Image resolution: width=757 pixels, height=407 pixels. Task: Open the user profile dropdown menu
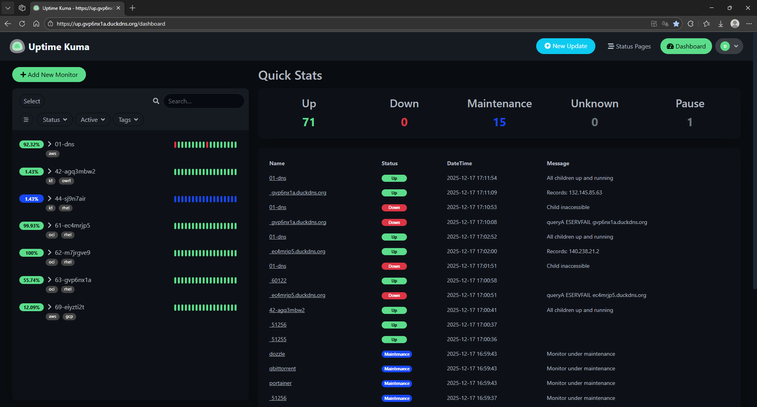[x=729, y=46]
